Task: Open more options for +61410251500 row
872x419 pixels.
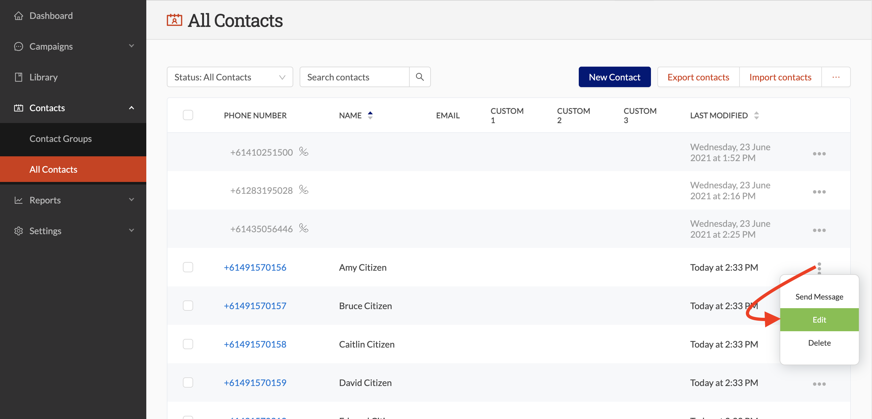Action: [x=819, y=154]
